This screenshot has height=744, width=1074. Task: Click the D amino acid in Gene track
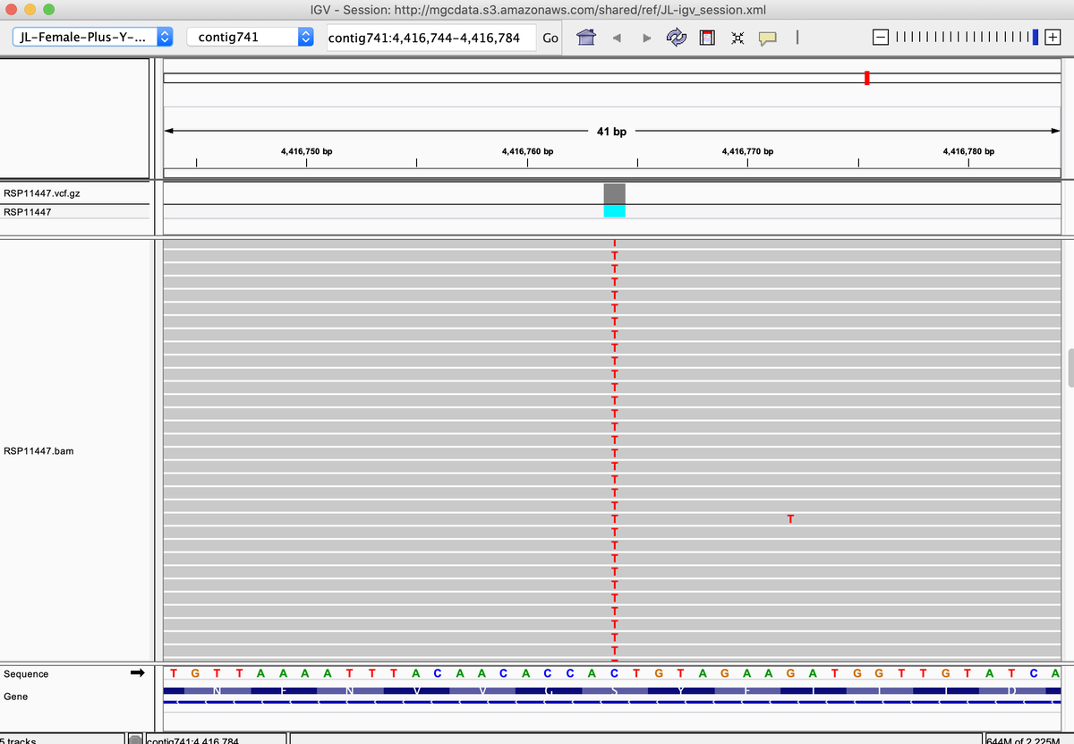[x=1012, y=691]
